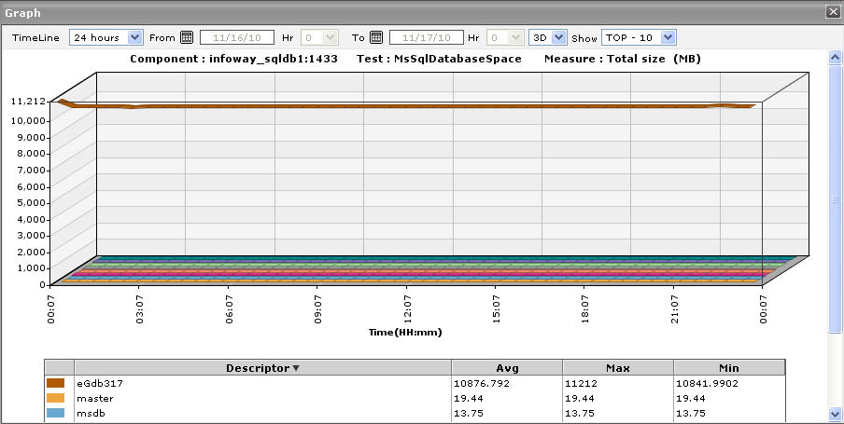This screenshot has height=424, width=844.
Task: Click the 12:07 x-axis time label
Action: click(x=406, y=309)
